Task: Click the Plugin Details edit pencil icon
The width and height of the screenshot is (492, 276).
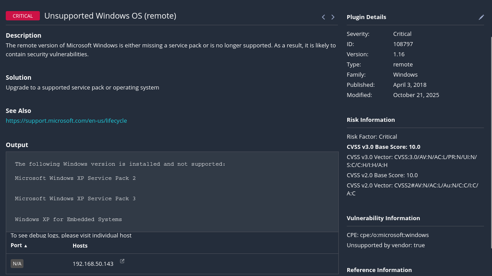Action: (481, 17)
